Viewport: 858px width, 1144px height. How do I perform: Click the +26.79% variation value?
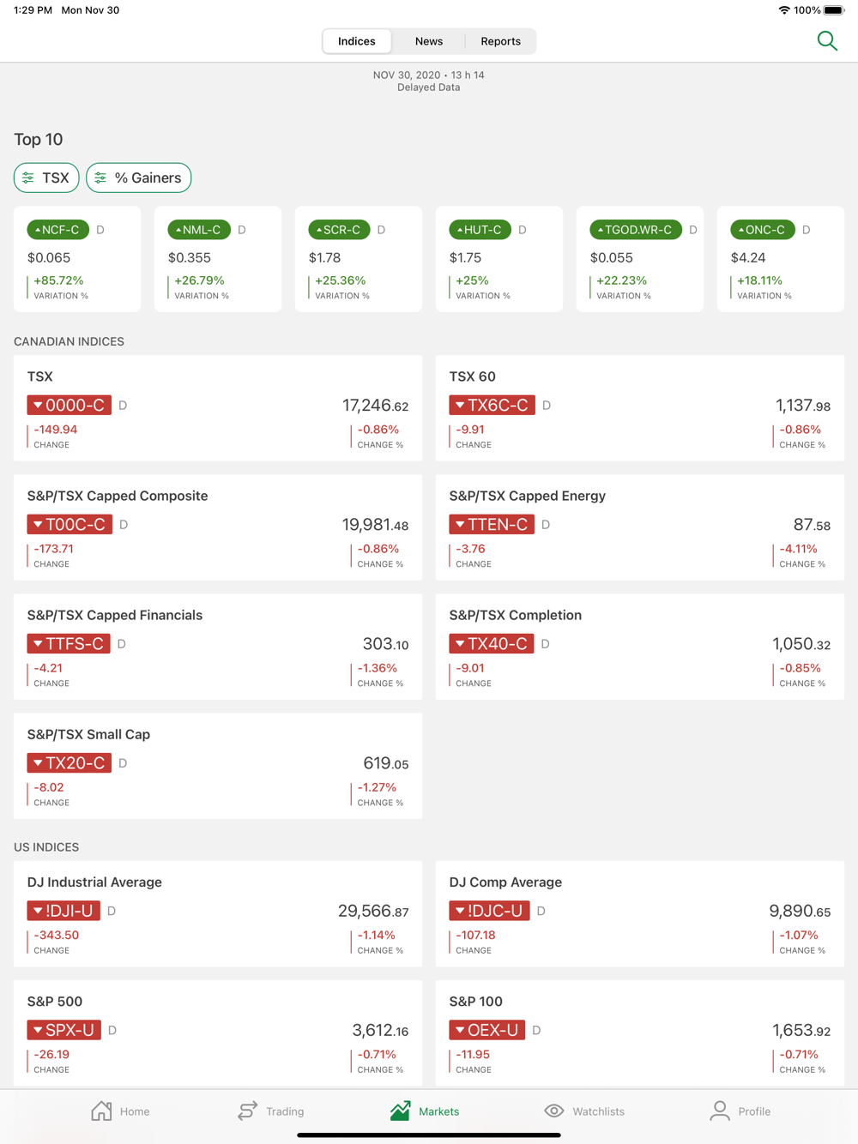(199, 280)
